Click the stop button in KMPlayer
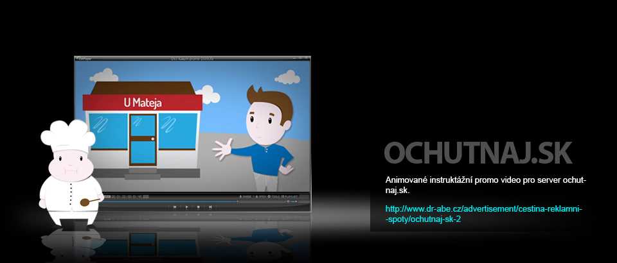Image resolution: width=617 pixels, height=263 pixels. 199,207
